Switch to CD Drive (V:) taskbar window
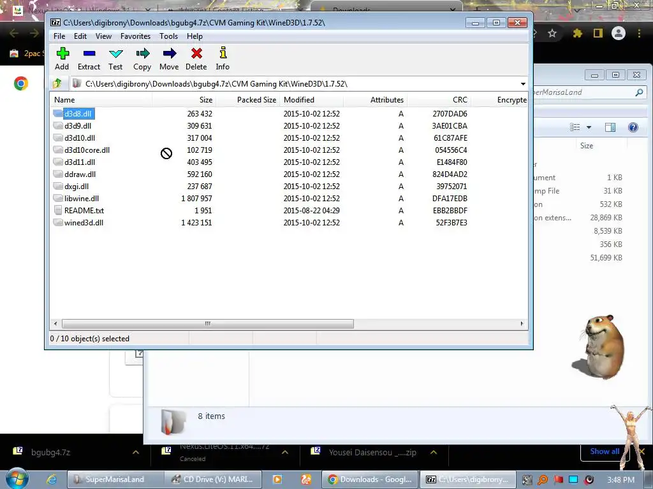 pyautogui.click(x=212, y=479)
